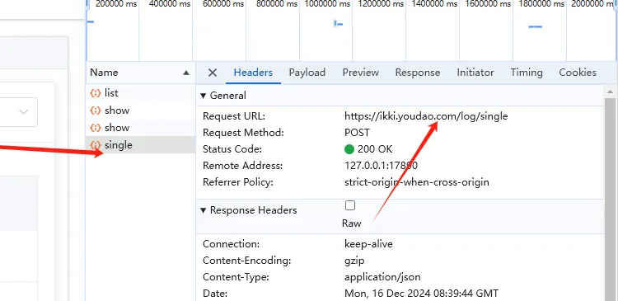Click the Request Method label
618x301 pixels.
pos(243,133)
